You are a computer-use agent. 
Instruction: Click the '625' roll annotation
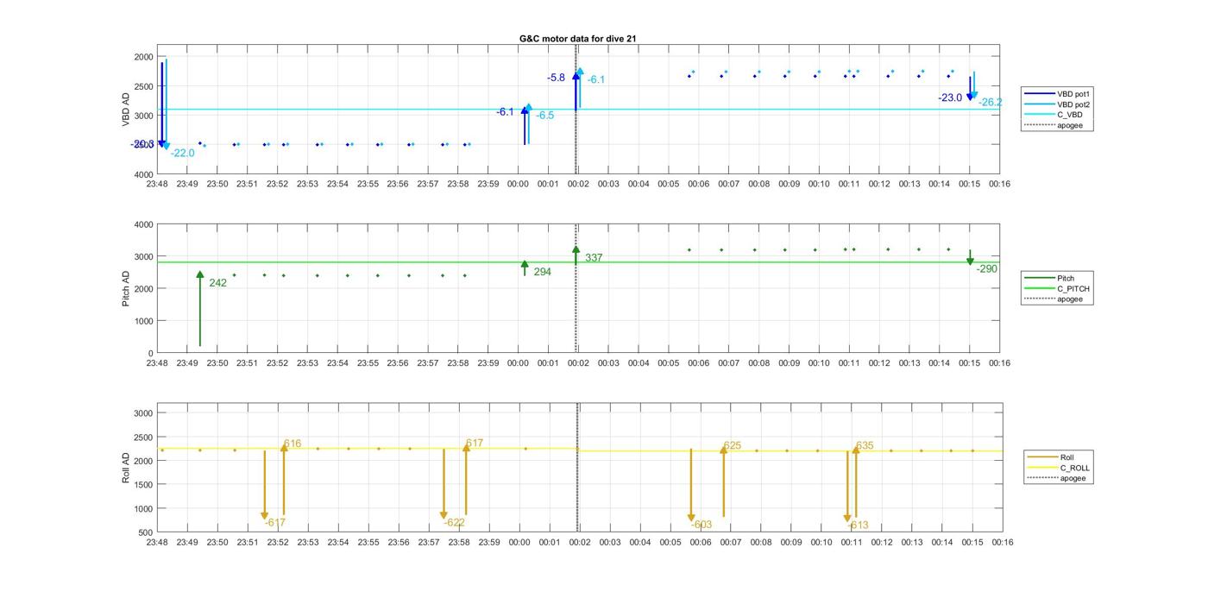point(733,446)
